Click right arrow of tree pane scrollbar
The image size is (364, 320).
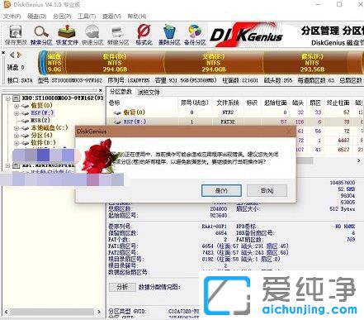99,312
